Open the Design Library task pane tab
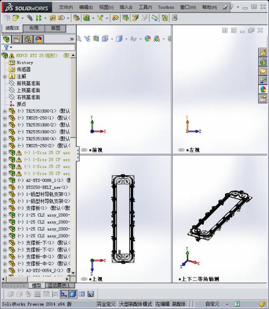The image size is (269, 309). 263,62
